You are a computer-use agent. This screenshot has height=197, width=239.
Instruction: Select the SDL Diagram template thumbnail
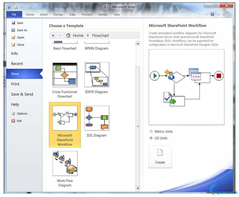[x=97, y=118]
